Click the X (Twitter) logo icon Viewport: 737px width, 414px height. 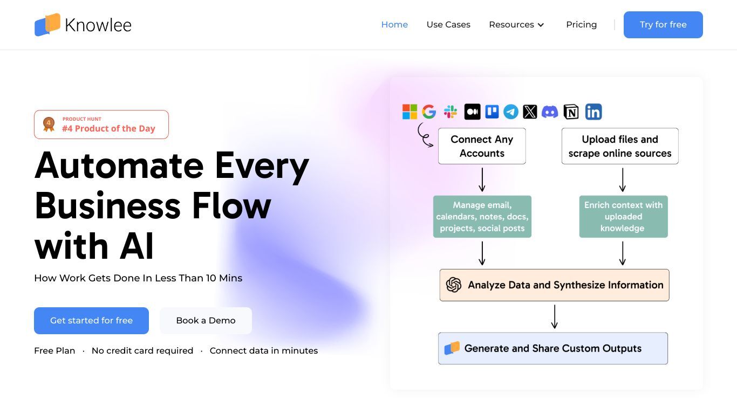tap(530, 112)
